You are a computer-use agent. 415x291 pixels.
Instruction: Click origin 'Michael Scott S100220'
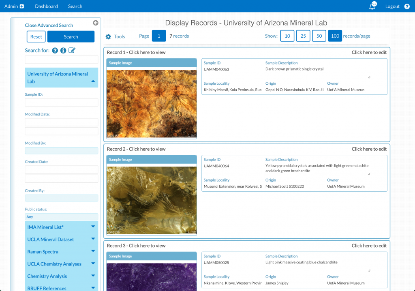coord(285,186)
